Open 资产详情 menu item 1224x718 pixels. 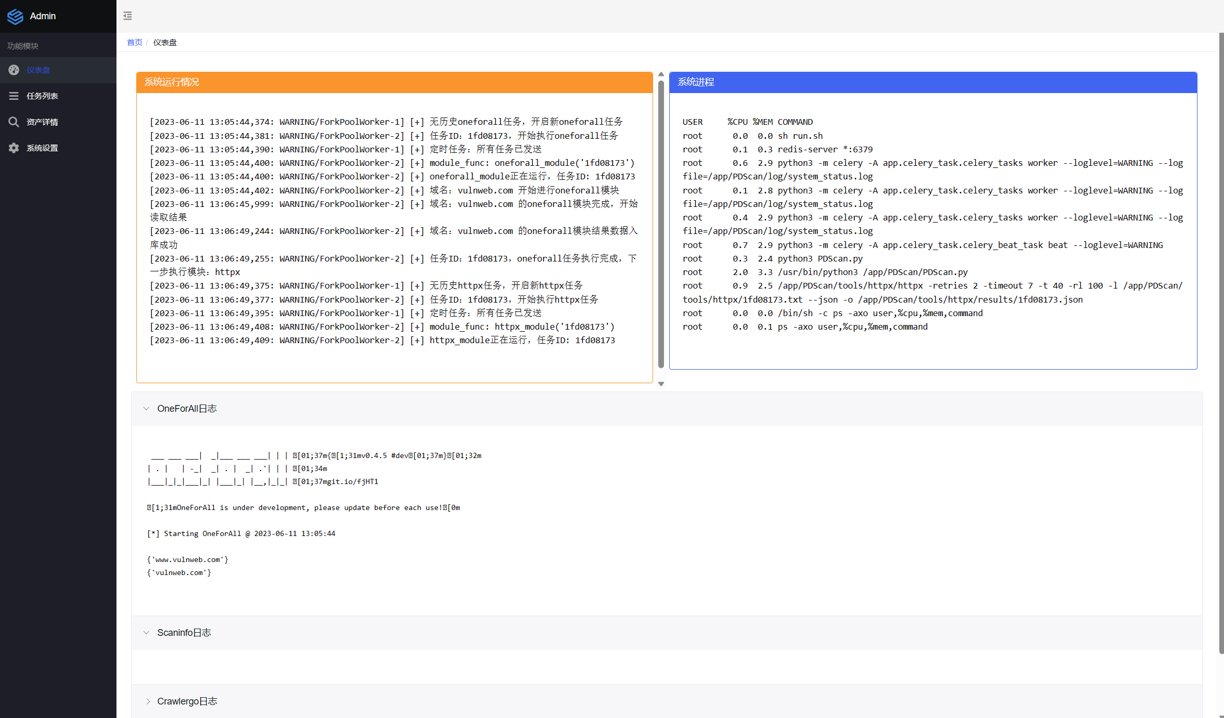(x=58, y=122)
